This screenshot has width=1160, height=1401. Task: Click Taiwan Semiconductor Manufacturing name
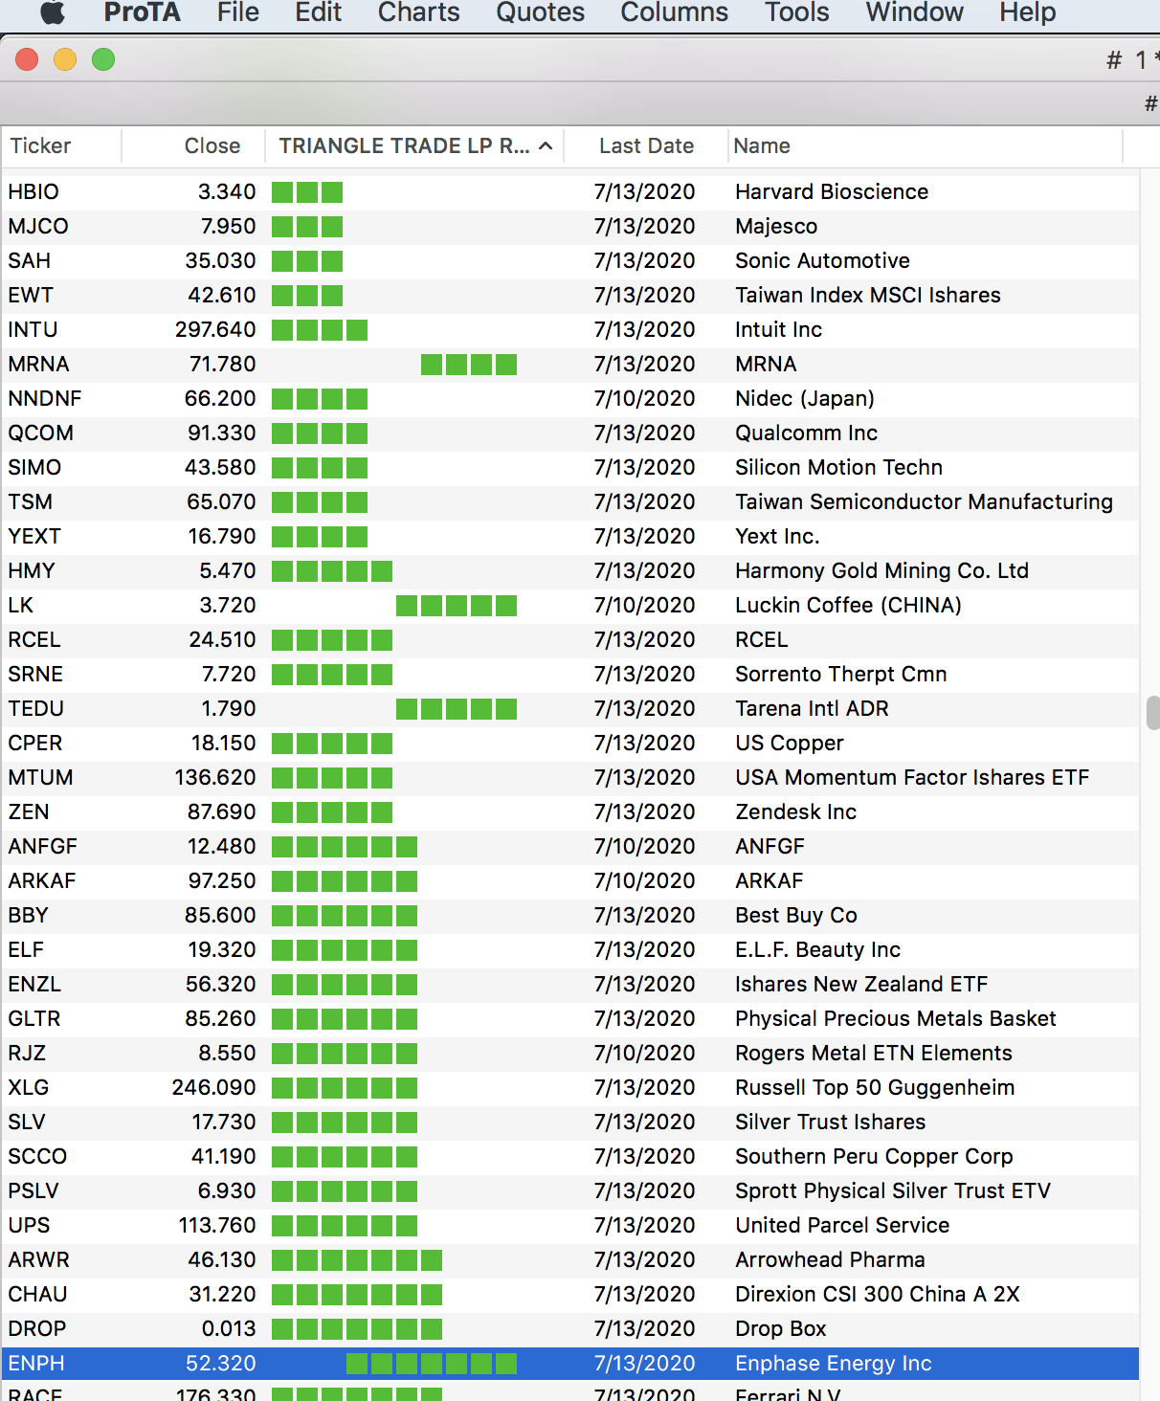pyautogui.click(x=924, y=501)
